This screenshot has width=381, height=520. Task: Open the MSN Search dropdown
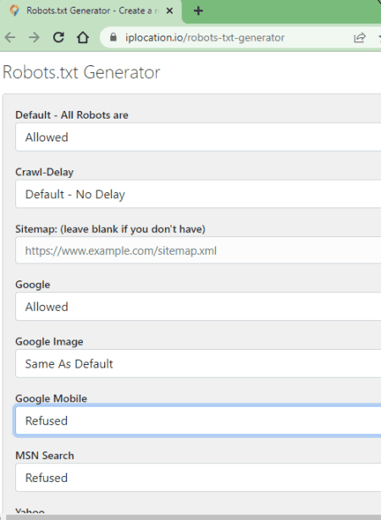(x=198, y=478)
